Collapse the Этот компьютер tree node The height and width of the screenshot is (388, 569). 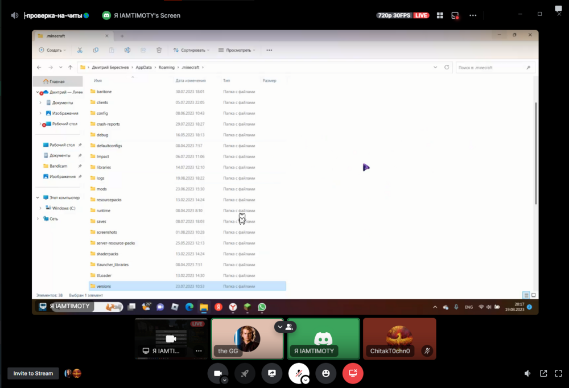coord(38,197)
